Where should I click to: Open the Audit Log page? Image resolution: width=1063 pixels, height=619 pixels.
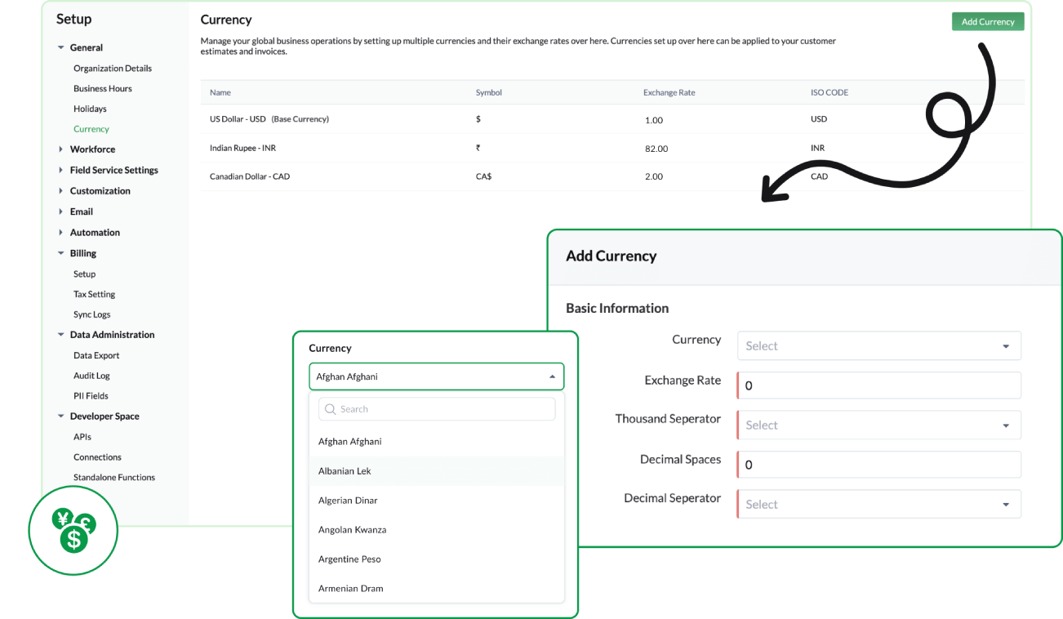pyautogui.click(x=91, y=376)
